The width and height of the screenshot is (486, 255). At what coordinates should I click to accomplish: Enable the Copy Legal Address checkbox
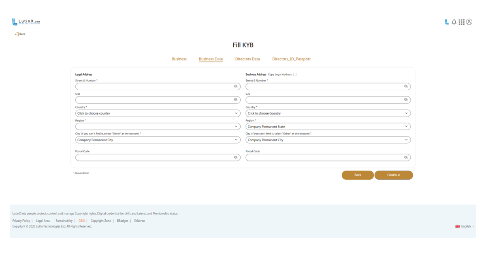point(295,74)
